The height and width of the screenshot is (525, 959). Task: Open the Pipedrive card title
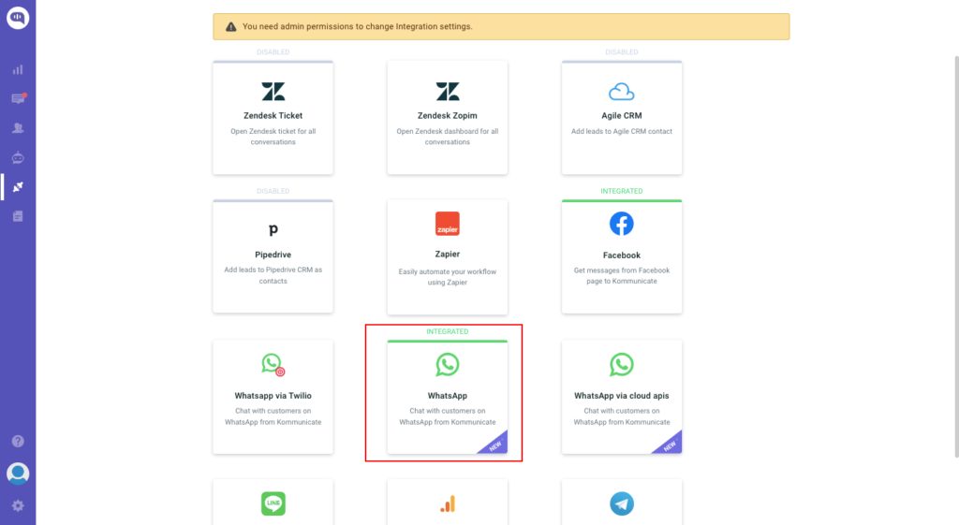tap(273, 255)
